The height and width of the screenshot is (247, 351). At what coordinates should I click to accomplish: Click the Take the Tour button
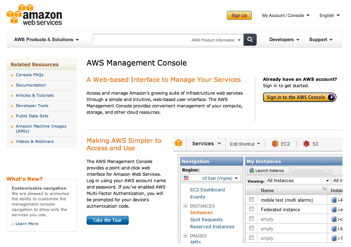click(x=107, y=220)
